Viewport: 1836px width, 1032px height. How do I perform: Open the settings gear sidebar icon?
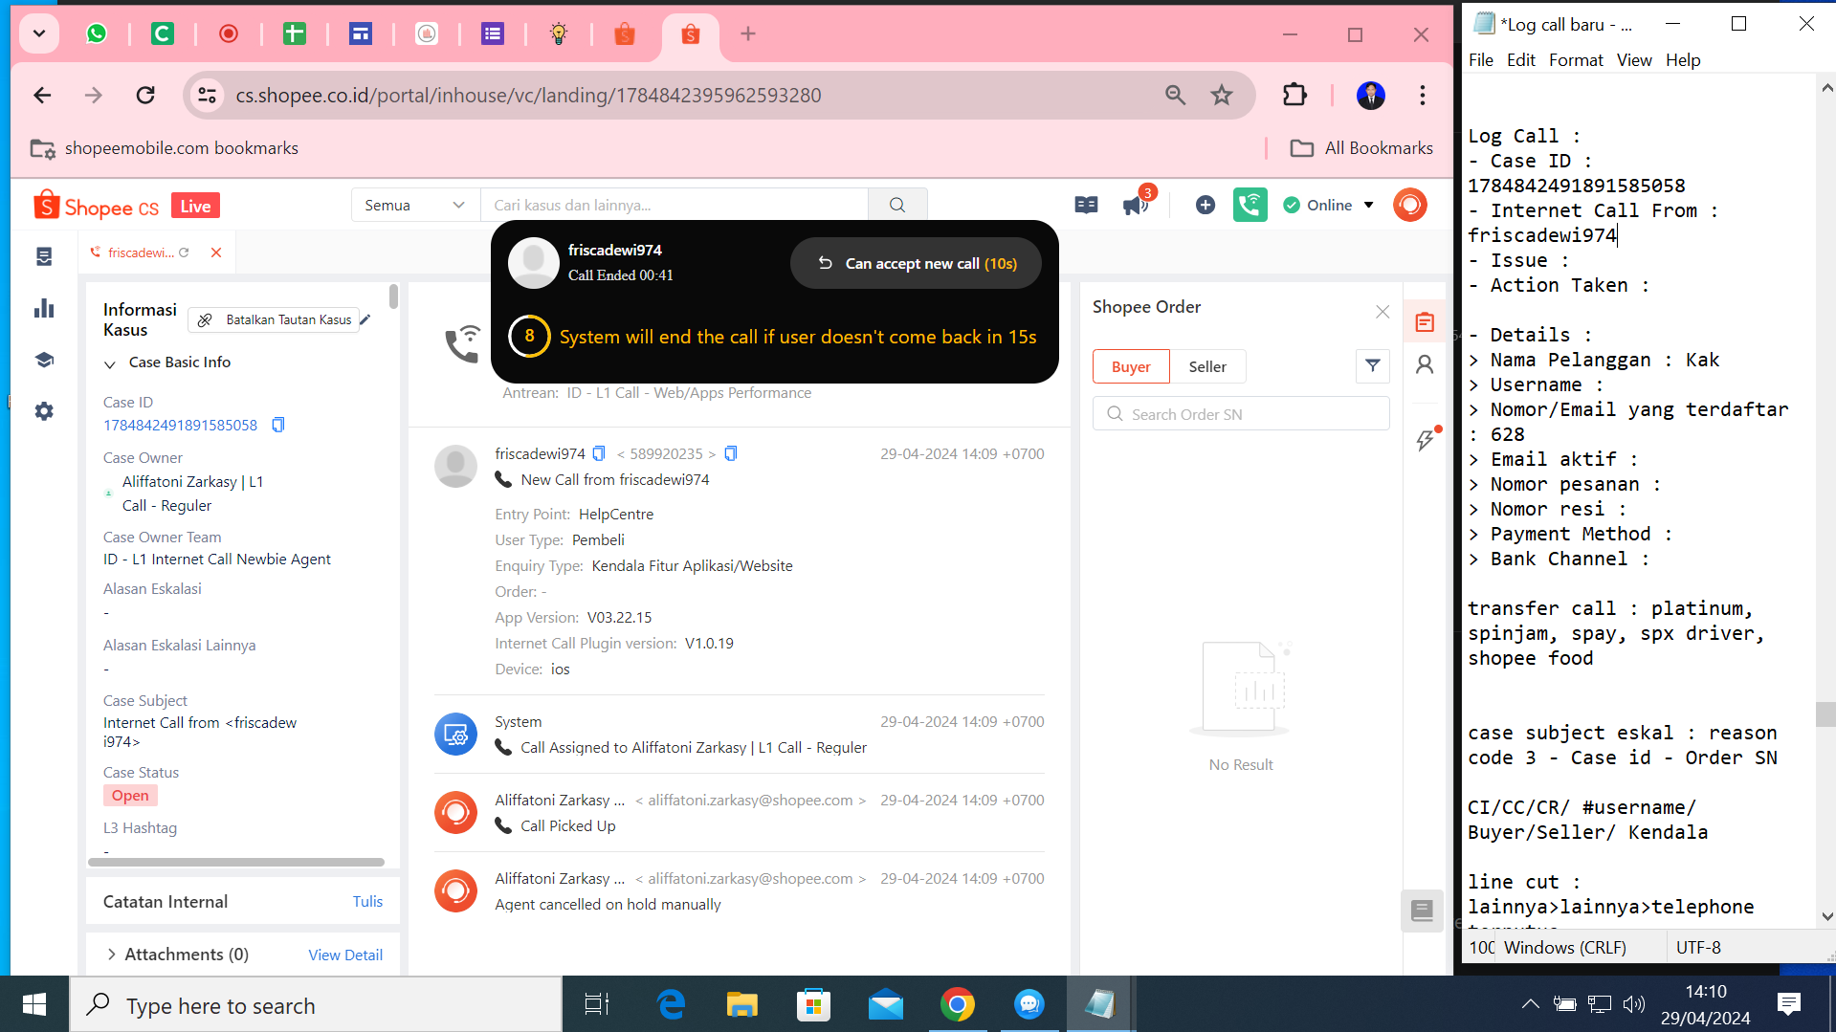click(x=44, y=411)
